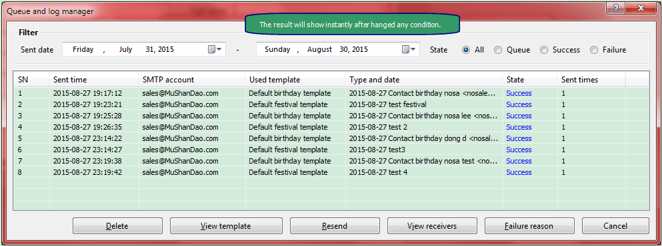
Task: Sort by the Sent times column header
Action: (591, 80)
